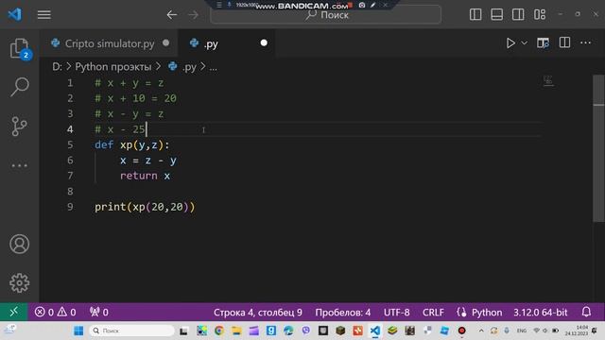The width and height of the screenshot is (605, 340).
Task: Select interpreter via '3.12.0 64-bit'
Action: pyautogui.click(x=540, y=313)
